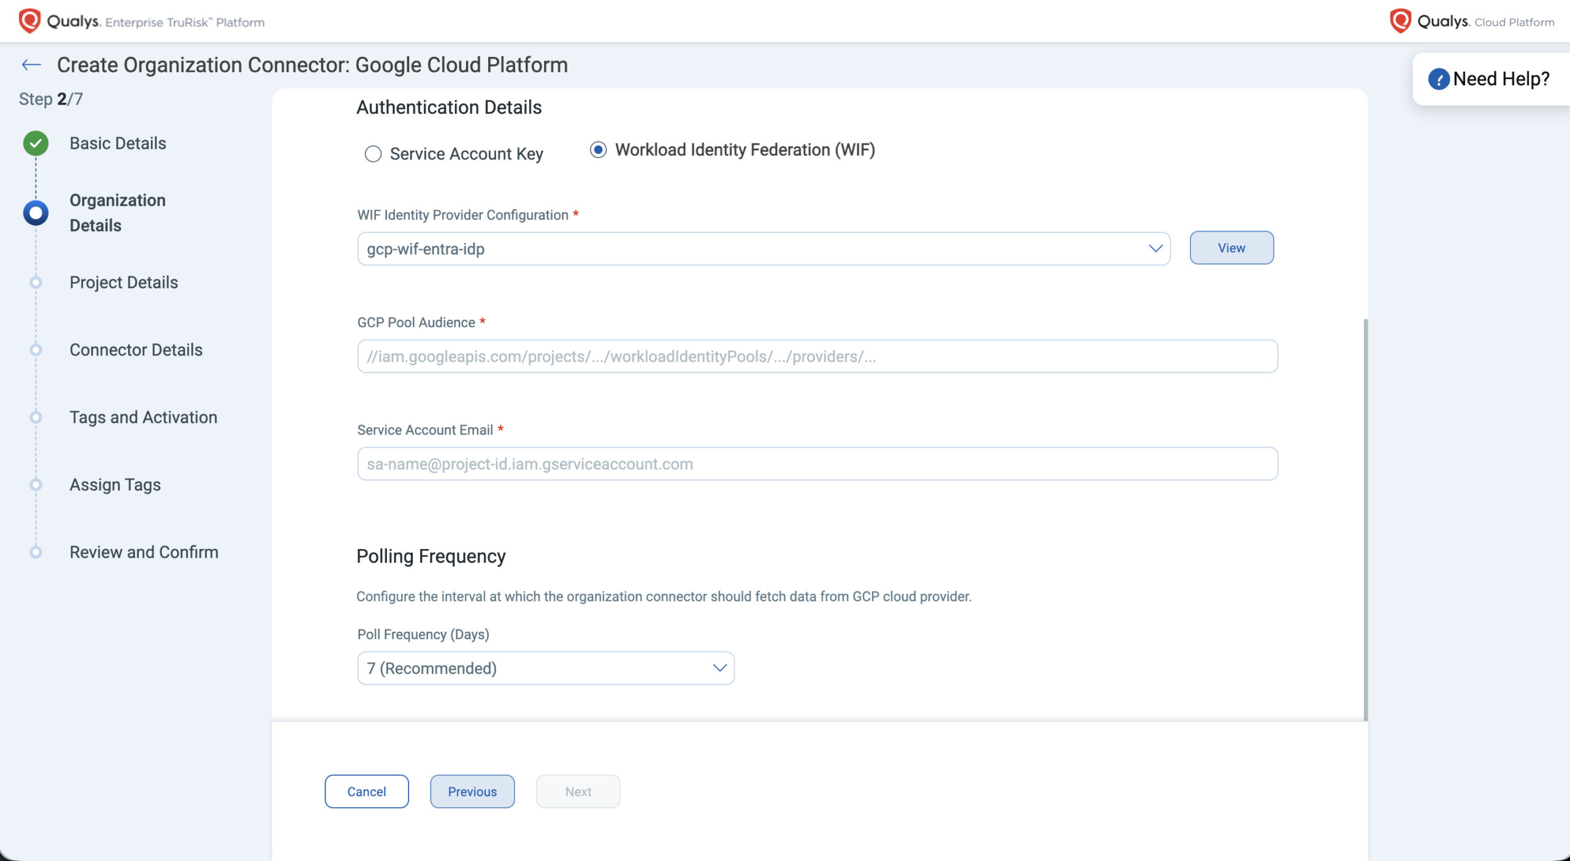
Task: Open the Organization Details step
Action: coord(118,213)
